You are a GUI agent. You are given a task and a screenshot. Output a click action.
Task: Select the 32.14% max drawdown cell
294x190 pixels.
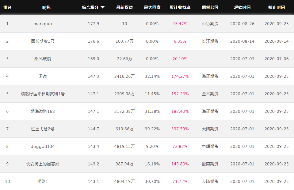coord(152,76)
